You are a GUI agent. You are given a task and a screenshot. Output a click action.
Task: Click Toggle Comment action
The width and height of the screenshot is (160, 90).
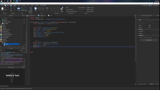coord(90,8)
